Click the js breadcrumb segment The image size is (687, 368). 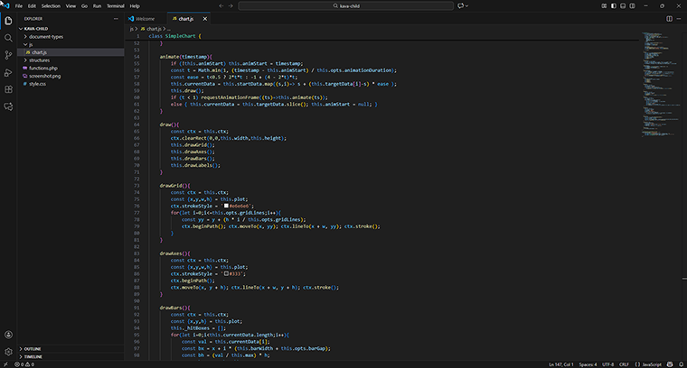pyautogui.click(x=131, y=29)
